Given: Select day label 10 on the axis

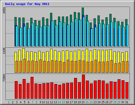Looking at the screenshot, I should tap(44, 102).
